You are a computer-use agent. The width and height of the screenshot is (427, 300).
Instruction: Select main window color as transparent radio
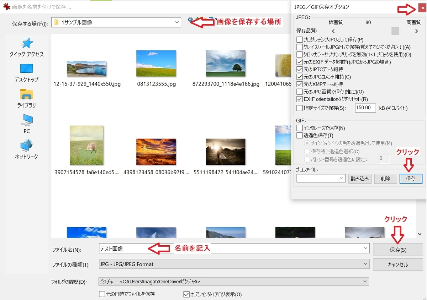coord(307,143)
